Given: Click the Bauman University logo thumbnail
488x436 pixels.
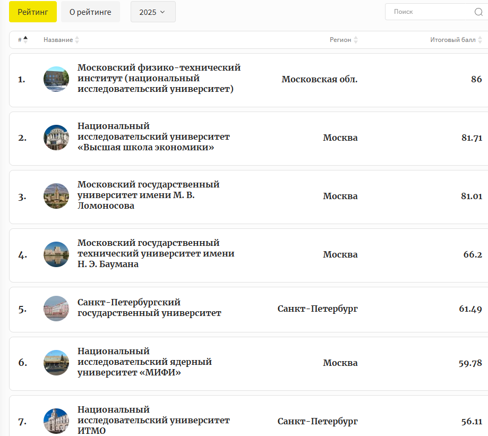Looking at the screenshot, I should pyautogui.click(x=56, y=254).
